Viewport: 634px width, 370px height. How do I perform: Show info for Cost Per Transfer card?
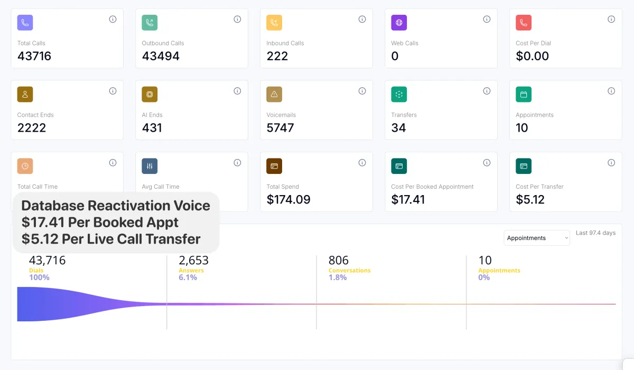coord(611,163)
